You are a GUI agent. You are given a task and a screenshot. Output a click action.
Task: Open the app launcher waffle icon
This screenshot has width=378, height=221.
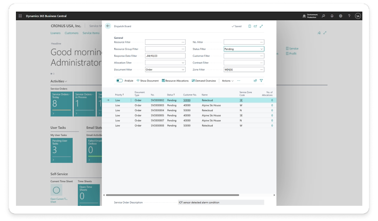(x=20, y=16)
